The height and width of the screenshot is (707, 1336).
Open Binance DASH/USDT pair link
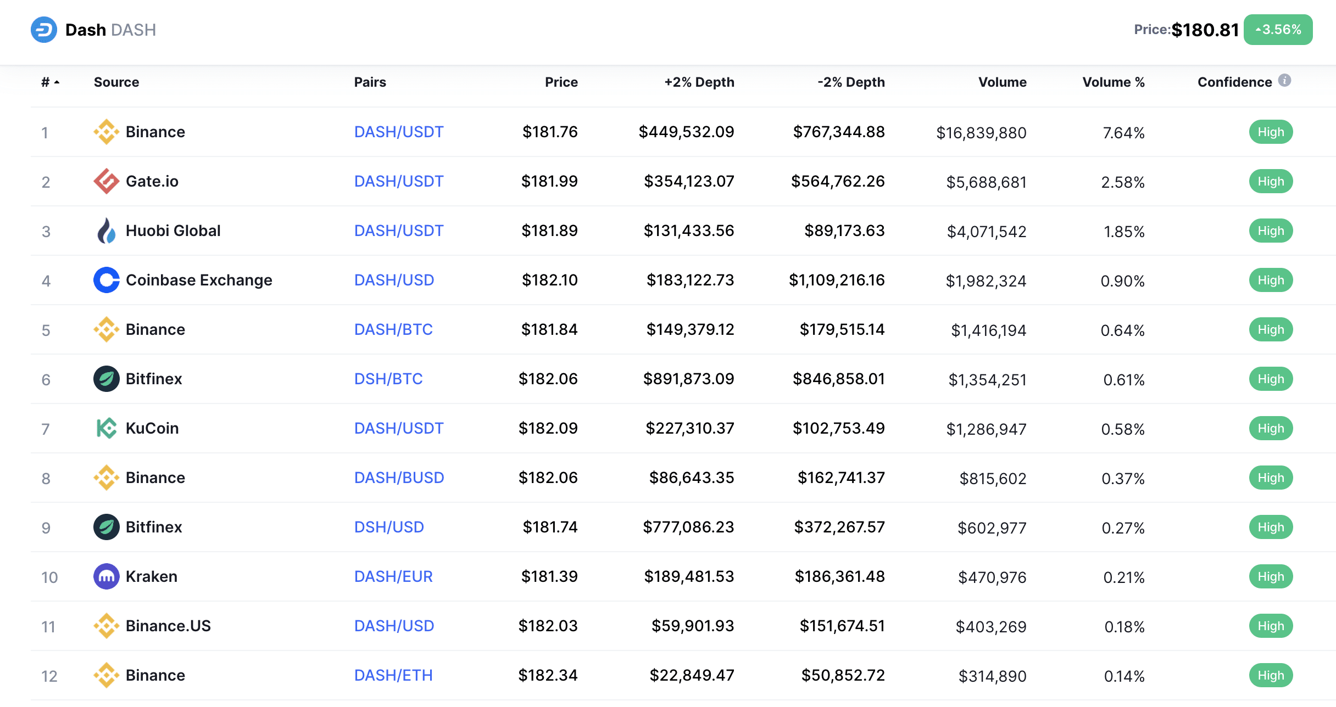(x=399, y=132)
